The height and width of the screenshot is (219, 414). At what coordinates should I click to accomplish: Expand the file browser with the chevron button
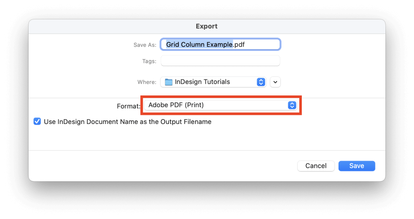pyautogui.click(x=275, y=82)
